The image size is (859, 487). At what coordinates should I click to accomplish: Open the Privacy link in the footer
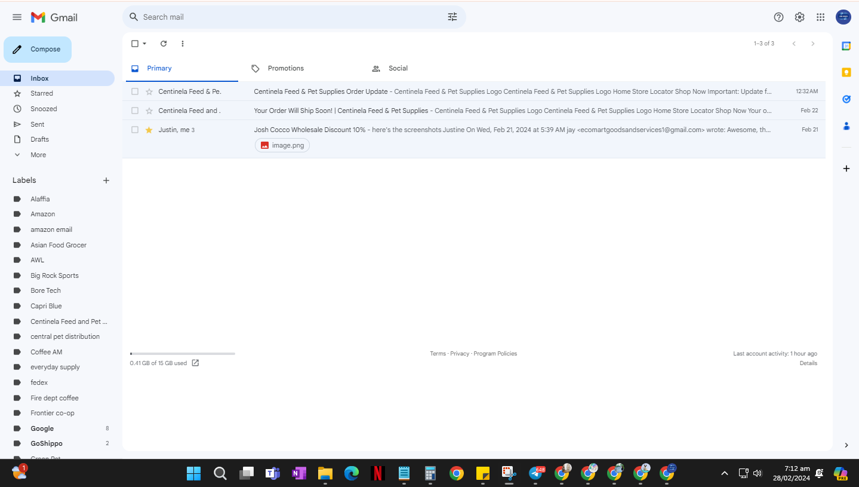(460, 354)
